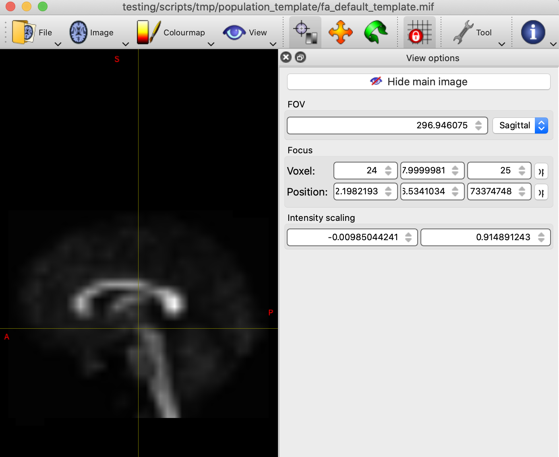This screenshot has height=457, width=559.
Task: Click the Colourmap toolbar label
Action: point(184,33)
